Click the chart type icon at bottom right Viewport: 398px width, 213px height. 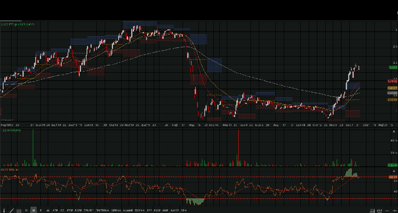tap(372, 210)
